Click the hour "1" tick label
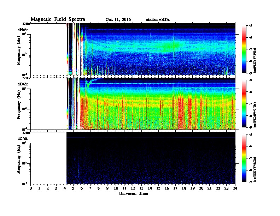 (39, 188)
